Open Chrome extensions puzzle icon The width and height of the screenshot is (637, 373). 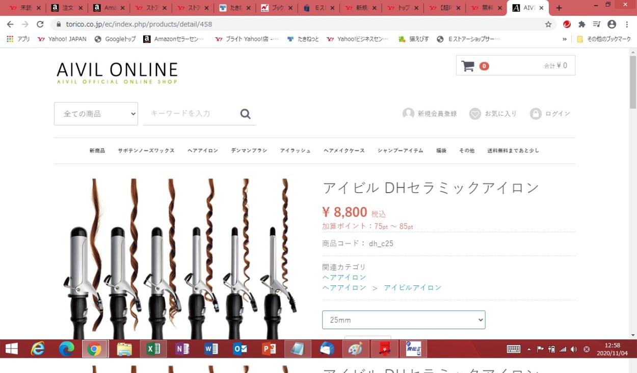581,24
